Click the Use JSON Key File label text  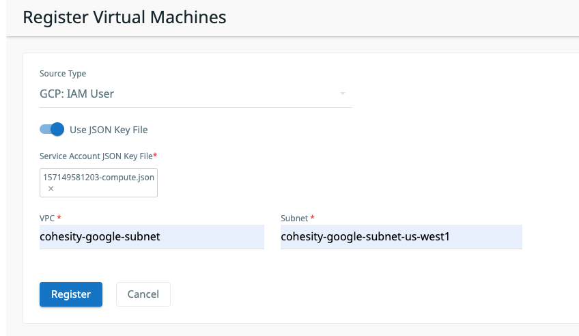pos(109,130)
